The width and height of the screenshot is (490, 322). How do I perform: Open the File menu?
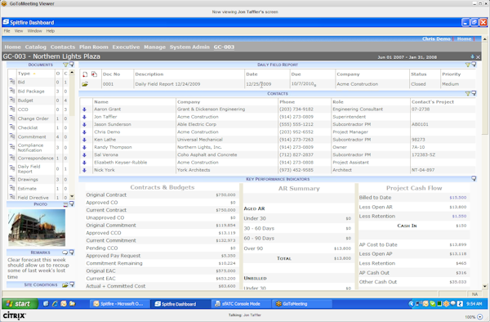(x=7, y=31)
